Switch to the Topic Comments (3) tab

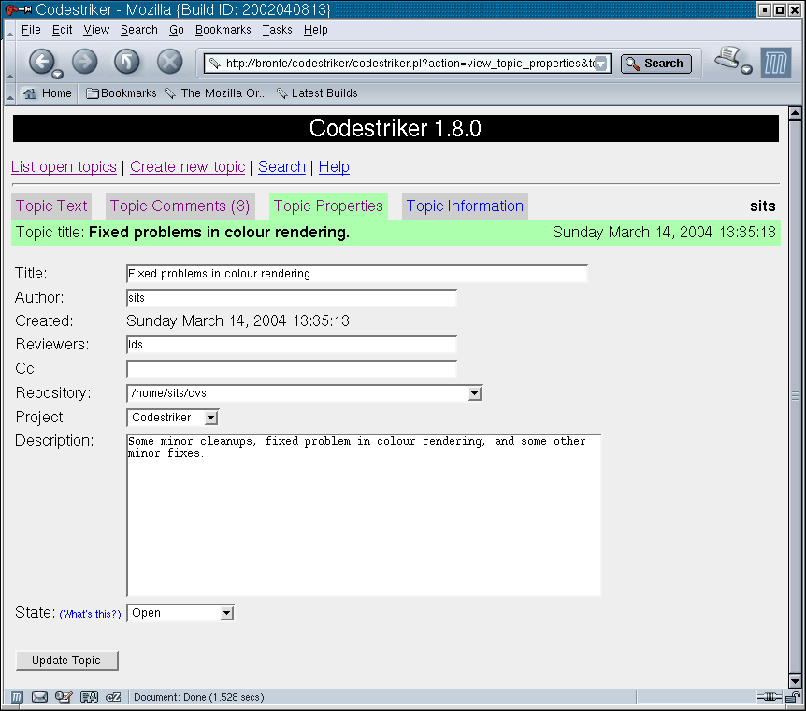(x=180, y=206)
